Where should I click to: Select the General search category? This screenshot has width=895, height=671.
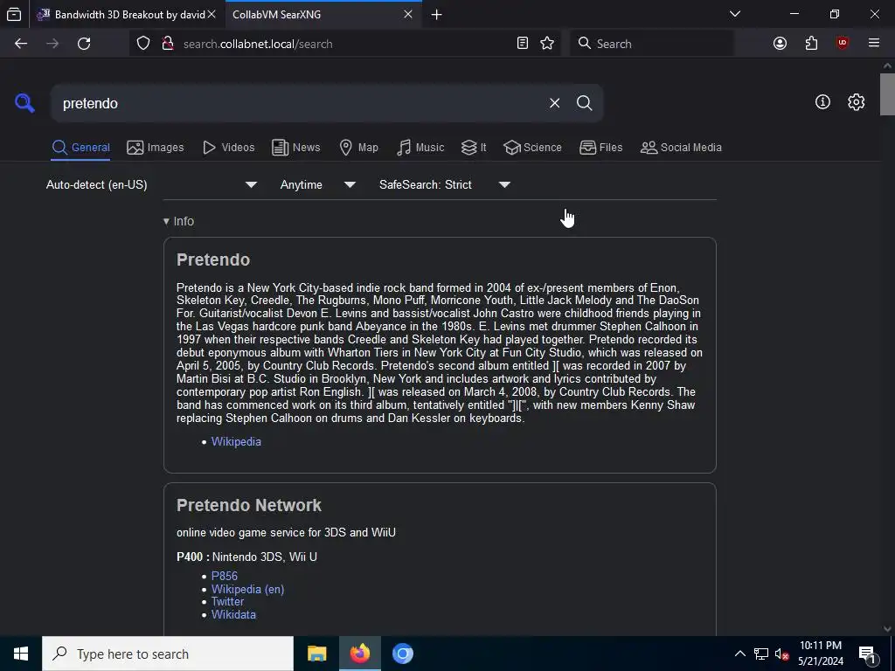click(x=80, y=147)
